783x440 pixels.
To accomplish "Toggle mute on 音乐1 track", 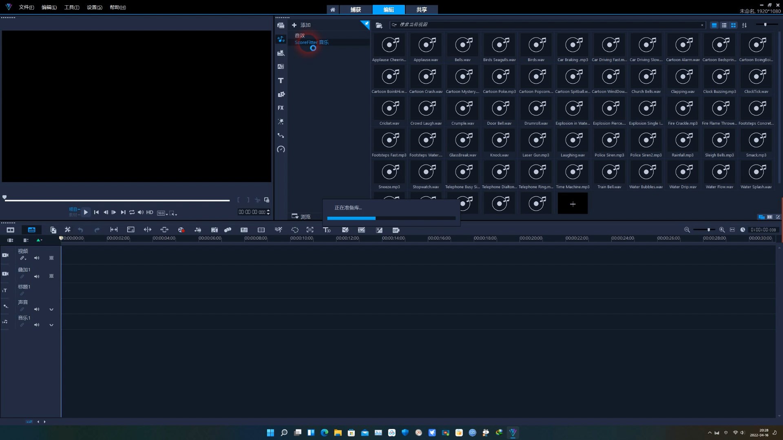I will [x=37, y=324].
